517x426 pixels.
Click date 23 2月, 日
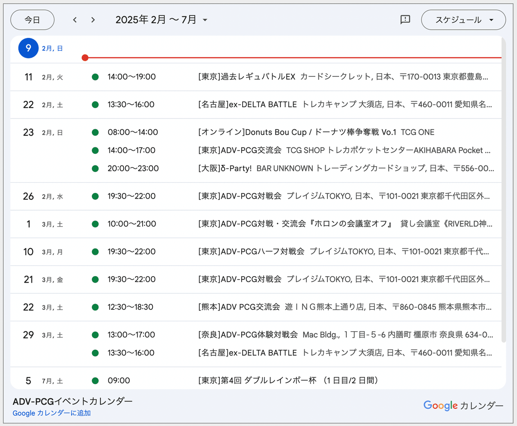43,132
